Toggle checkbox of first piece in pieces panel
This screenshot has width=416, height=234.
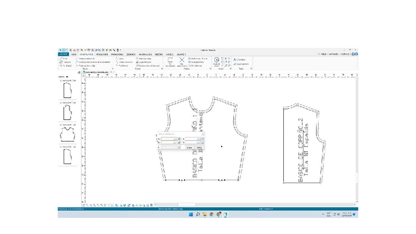pyautogui.click(x=60, y=81)
